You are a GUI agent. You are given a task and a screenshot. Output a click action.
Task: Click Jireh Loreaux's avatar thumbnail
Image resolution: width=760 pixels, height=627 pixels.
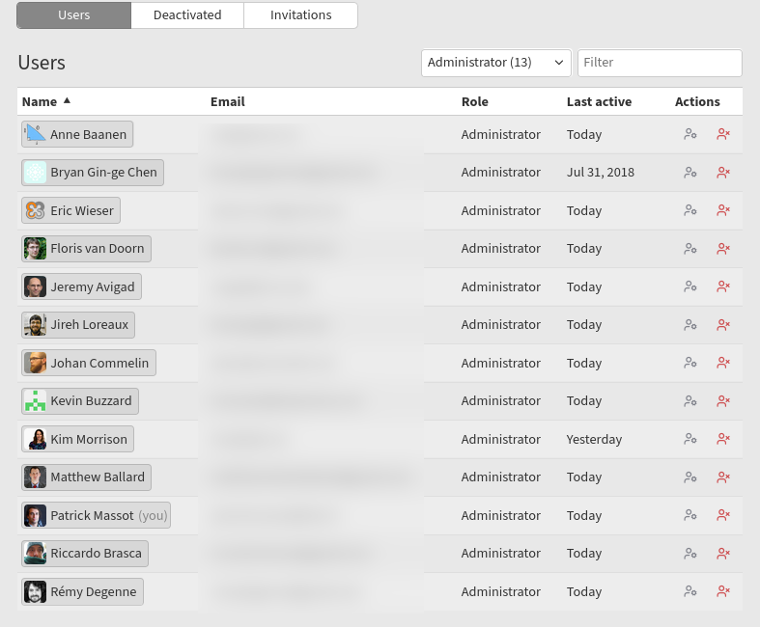tap(35, 325)
